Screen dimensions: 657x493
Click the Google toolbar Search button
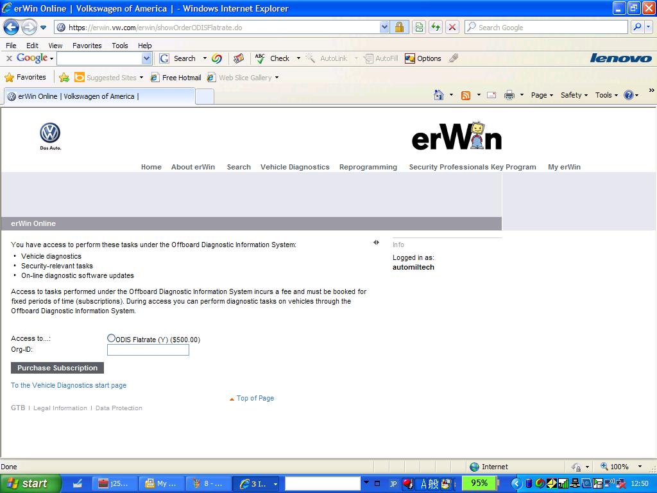178,58
